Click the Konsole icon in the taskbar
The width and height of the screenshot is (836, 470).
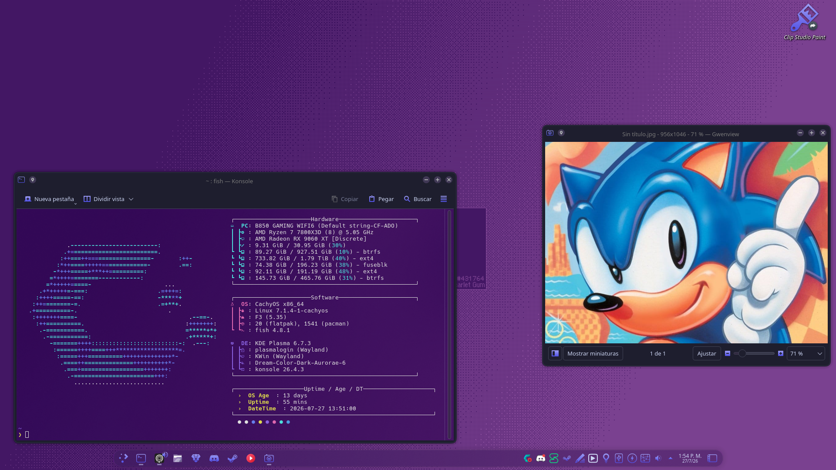tap(141, 458)
